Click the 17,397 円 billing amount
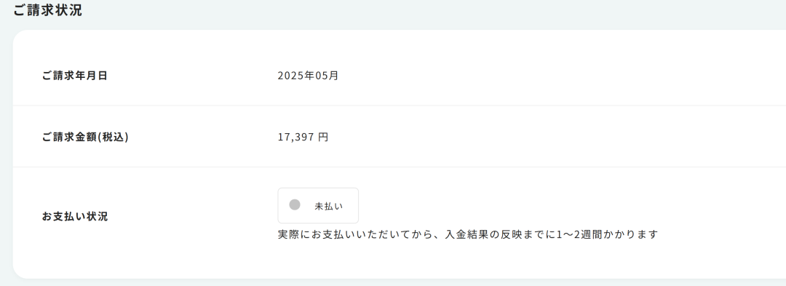This screenshot has height=286, width=786. pos(303,138)
